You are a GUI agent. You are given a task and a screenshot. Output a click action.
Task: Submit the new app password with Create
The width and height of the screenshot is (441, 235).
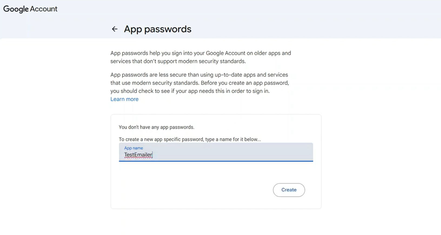(289, 190)
